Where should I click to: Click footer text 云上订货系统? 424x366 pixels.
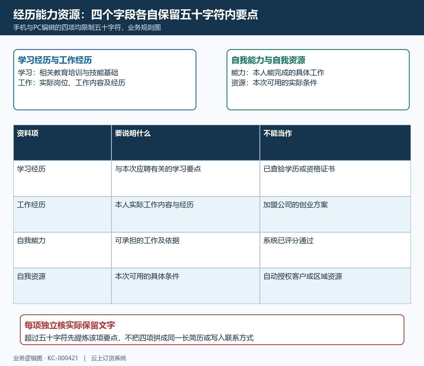pos(109,358)
